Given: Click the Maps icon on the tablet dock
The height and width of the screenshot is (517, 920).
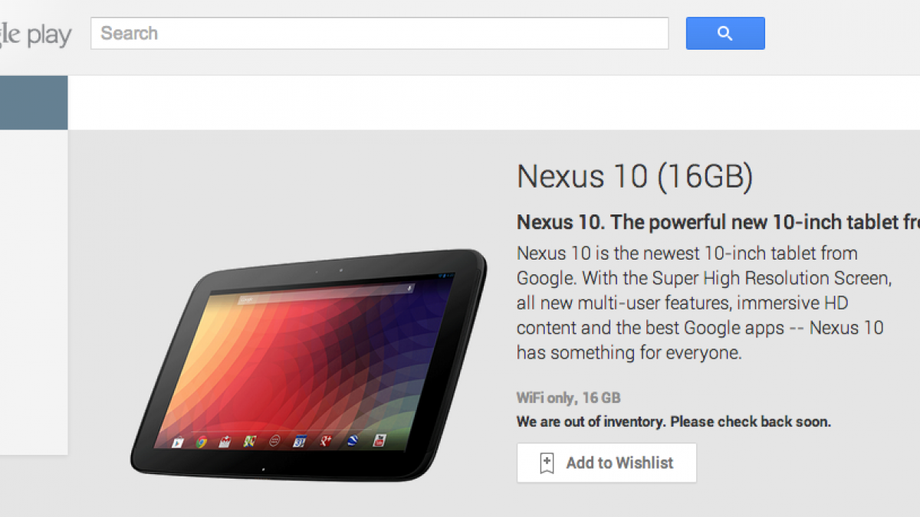Looking at the screenshot, I should tap(250, 441).
